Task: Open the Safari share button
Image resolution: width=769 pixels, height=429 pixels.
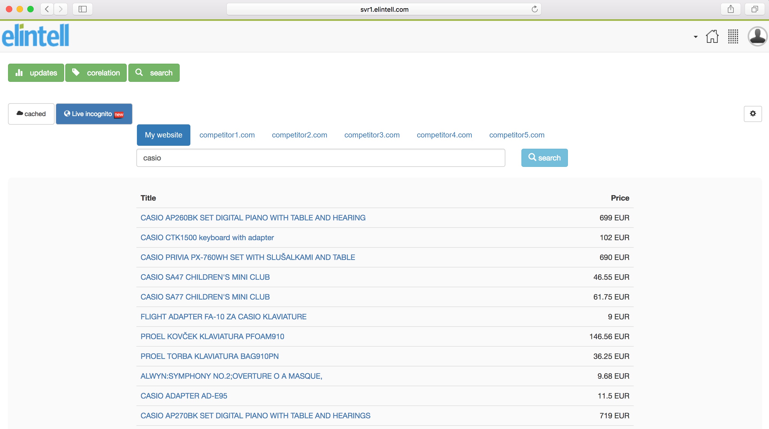Action: pyautogui.click(x=730, y=9)
